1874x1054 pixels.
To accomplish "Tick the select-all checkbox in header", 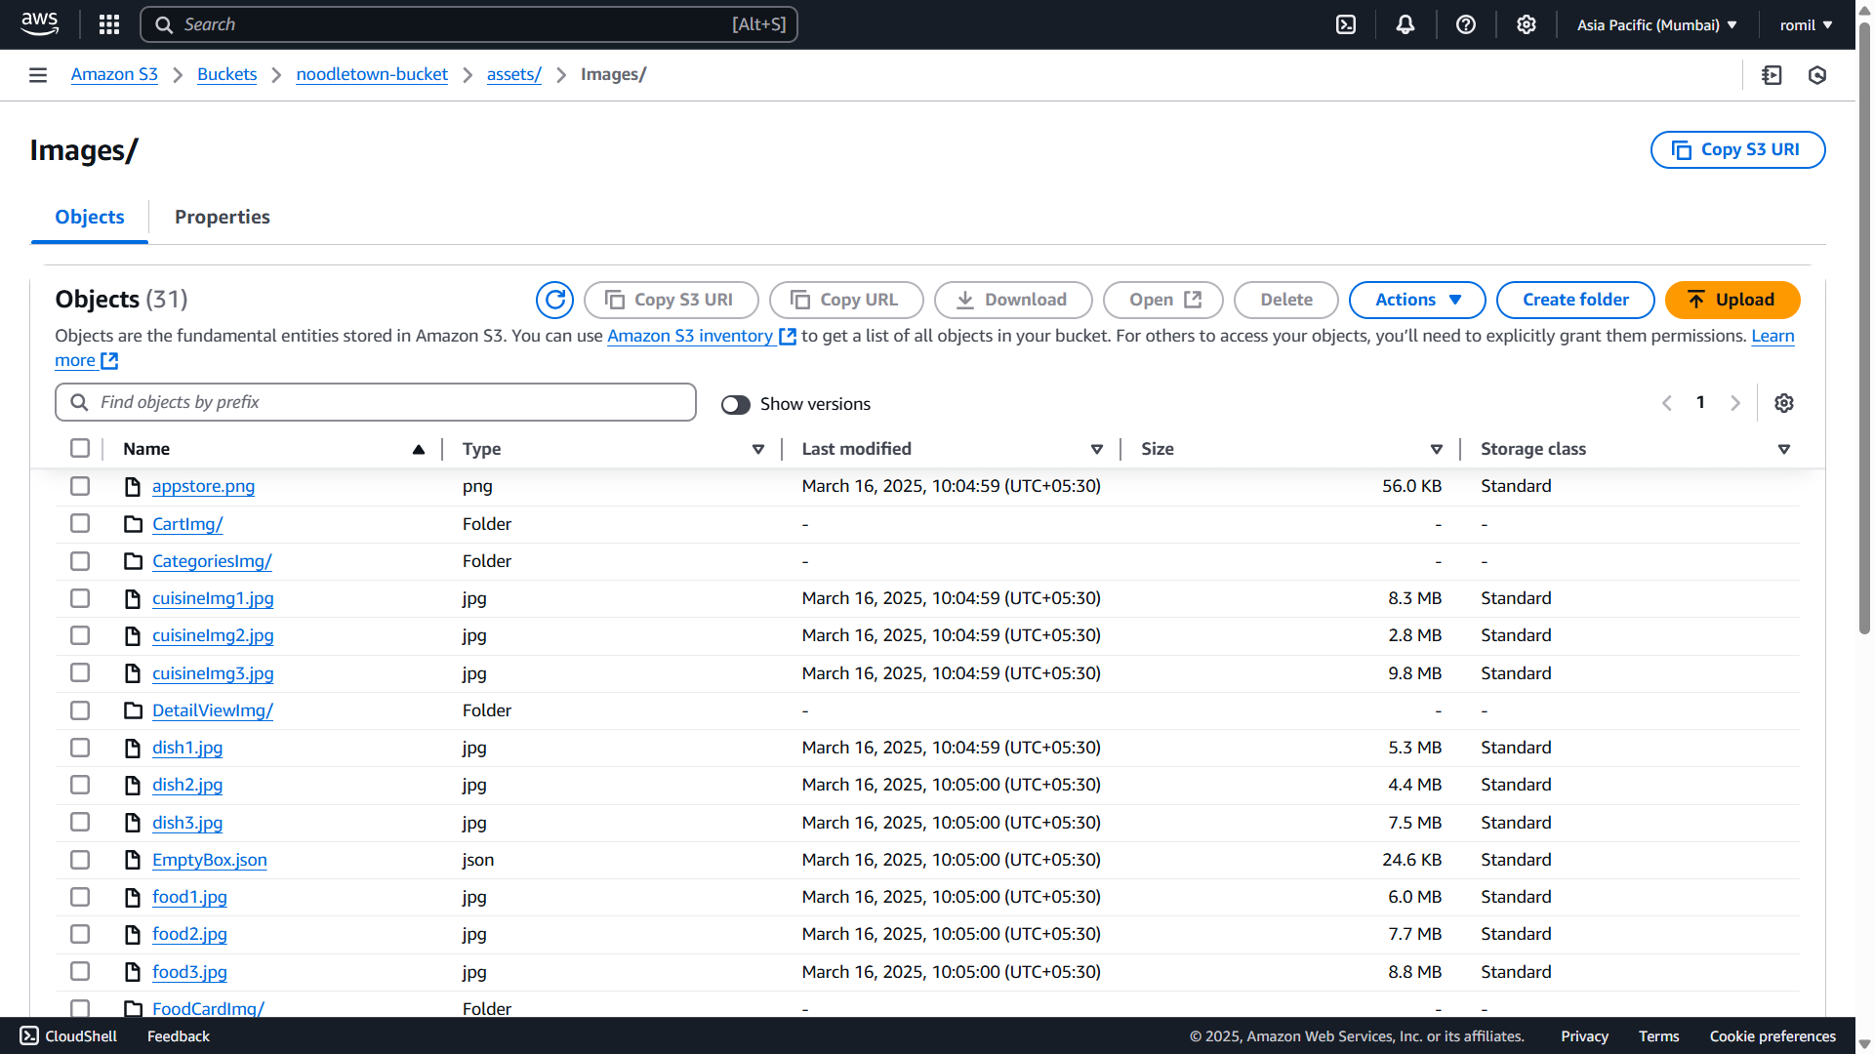I will click(80, 448).
